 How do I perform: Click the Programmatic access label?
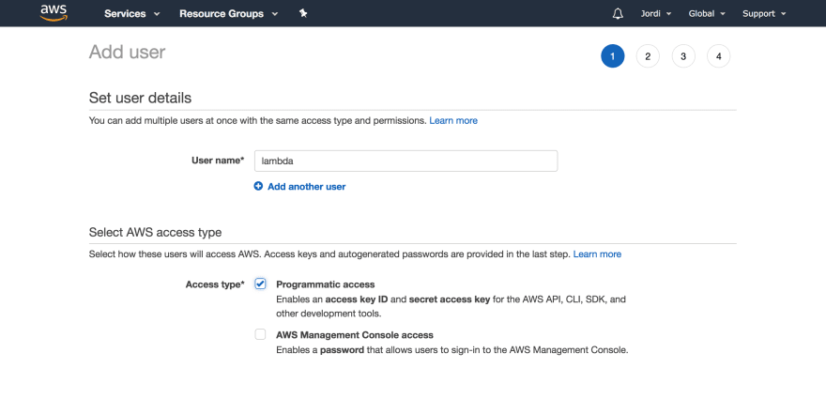click(326, 284)
